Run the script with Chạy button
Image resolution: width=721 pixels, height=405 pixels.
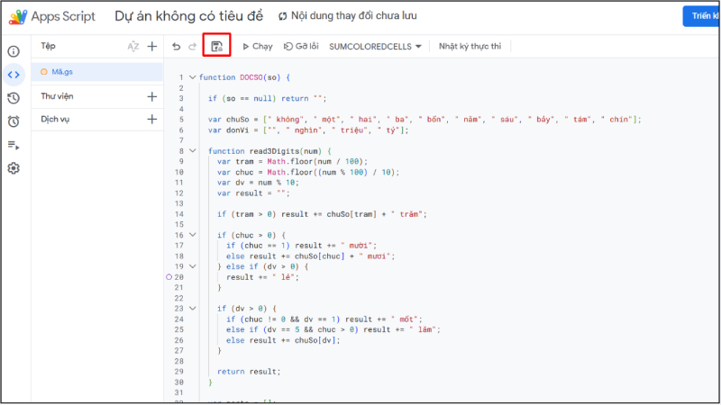[x=258, y=47]
